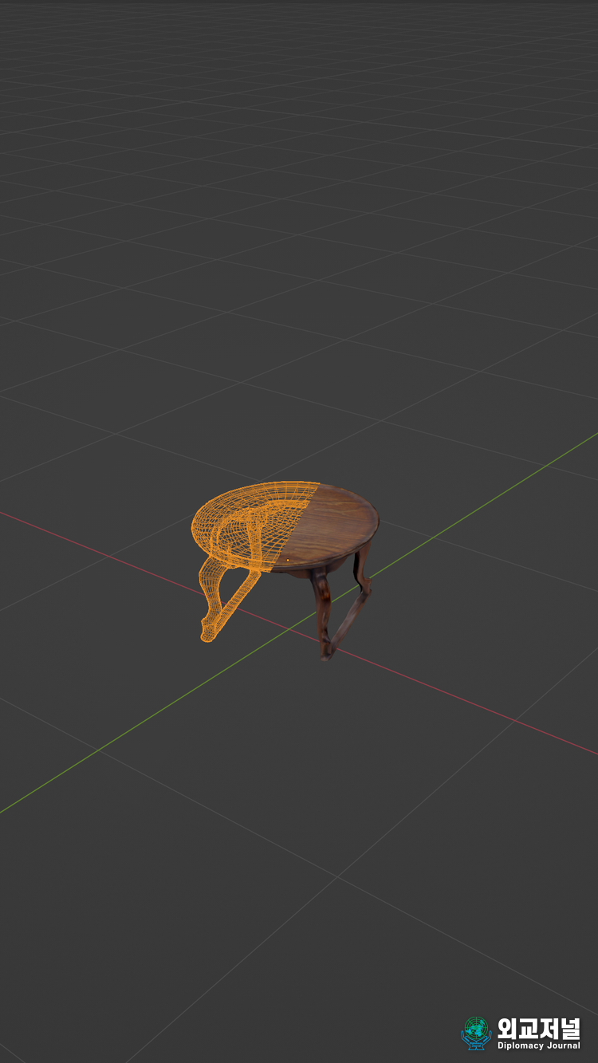Click the dark textured front table leg

323,615
